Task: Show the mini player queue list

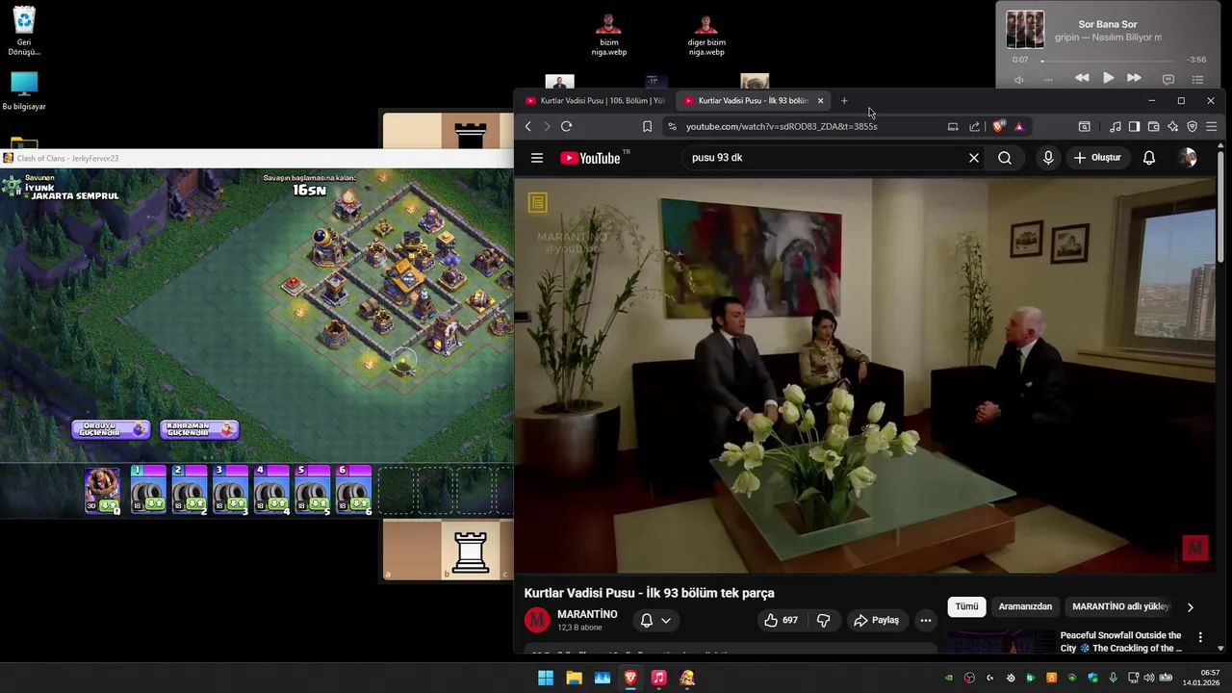Action: (x=1197, y=79)
